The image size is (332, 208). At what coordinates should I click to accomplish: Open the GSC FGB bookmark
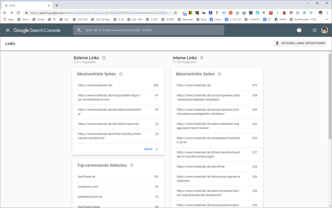80,19
